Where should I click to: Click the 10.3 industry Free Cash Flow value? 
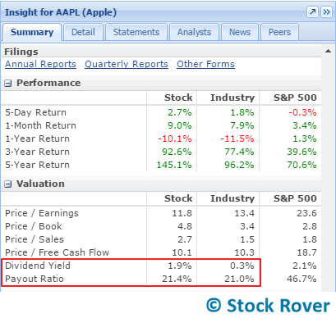pyautogui.click(x=244, y=252)
